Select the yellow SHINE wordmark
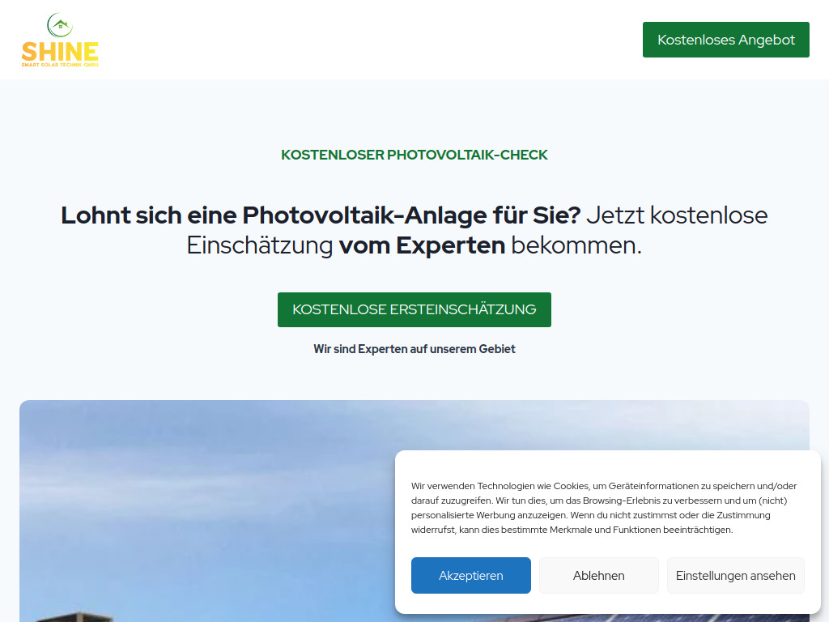 pyautogui.click(x=59, y=53)
